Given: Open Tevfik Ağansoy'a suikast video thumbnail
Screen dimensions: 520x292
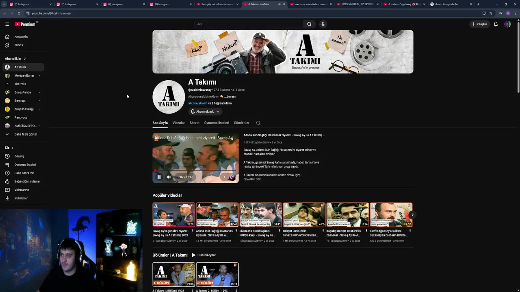Looking at the screenshot, I should [x=391, y=215].
